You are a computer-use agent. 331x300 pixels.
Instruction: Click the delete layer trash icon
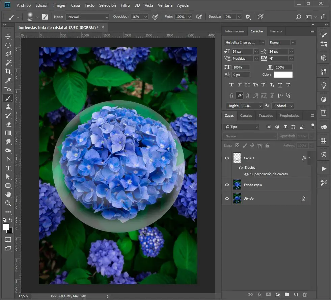pos(305,295)
